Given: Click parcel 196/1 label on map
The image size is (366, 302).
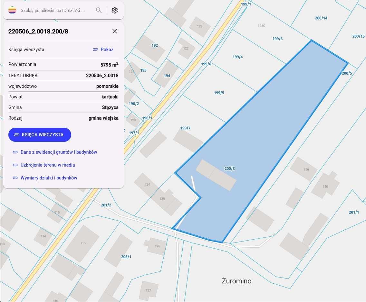Looking at the screenshot, I should [x=147, y=118].
